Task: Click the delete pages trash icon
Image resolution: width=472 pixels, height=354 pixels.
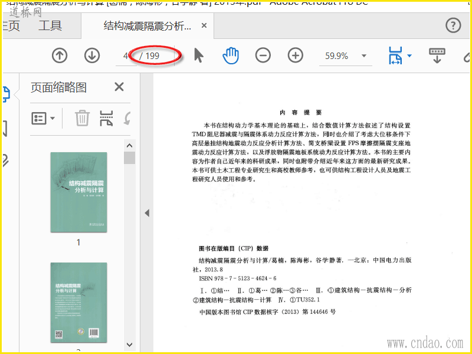Action: (x=82, y=118)
